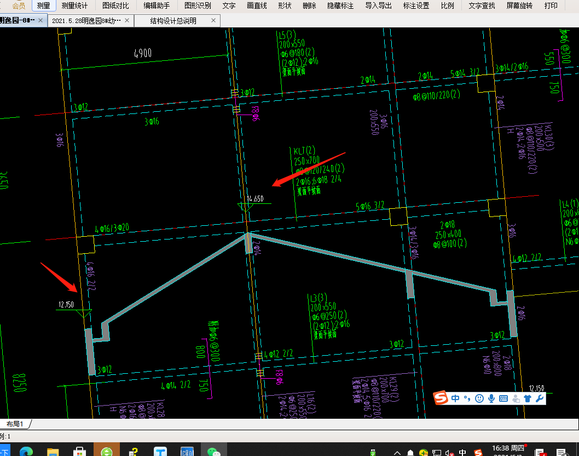Open the CAD viewer taskbar icon
Screen dimensions: 579x456
(x=187, y=452)
